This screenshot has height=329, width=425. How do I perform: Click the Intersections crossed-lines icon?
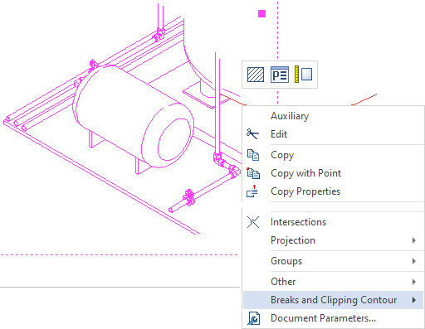253,222
